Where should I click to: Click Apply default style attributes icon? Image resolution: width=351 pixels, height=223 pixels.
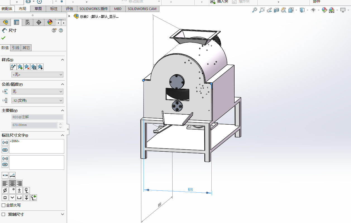coord(13,67)
